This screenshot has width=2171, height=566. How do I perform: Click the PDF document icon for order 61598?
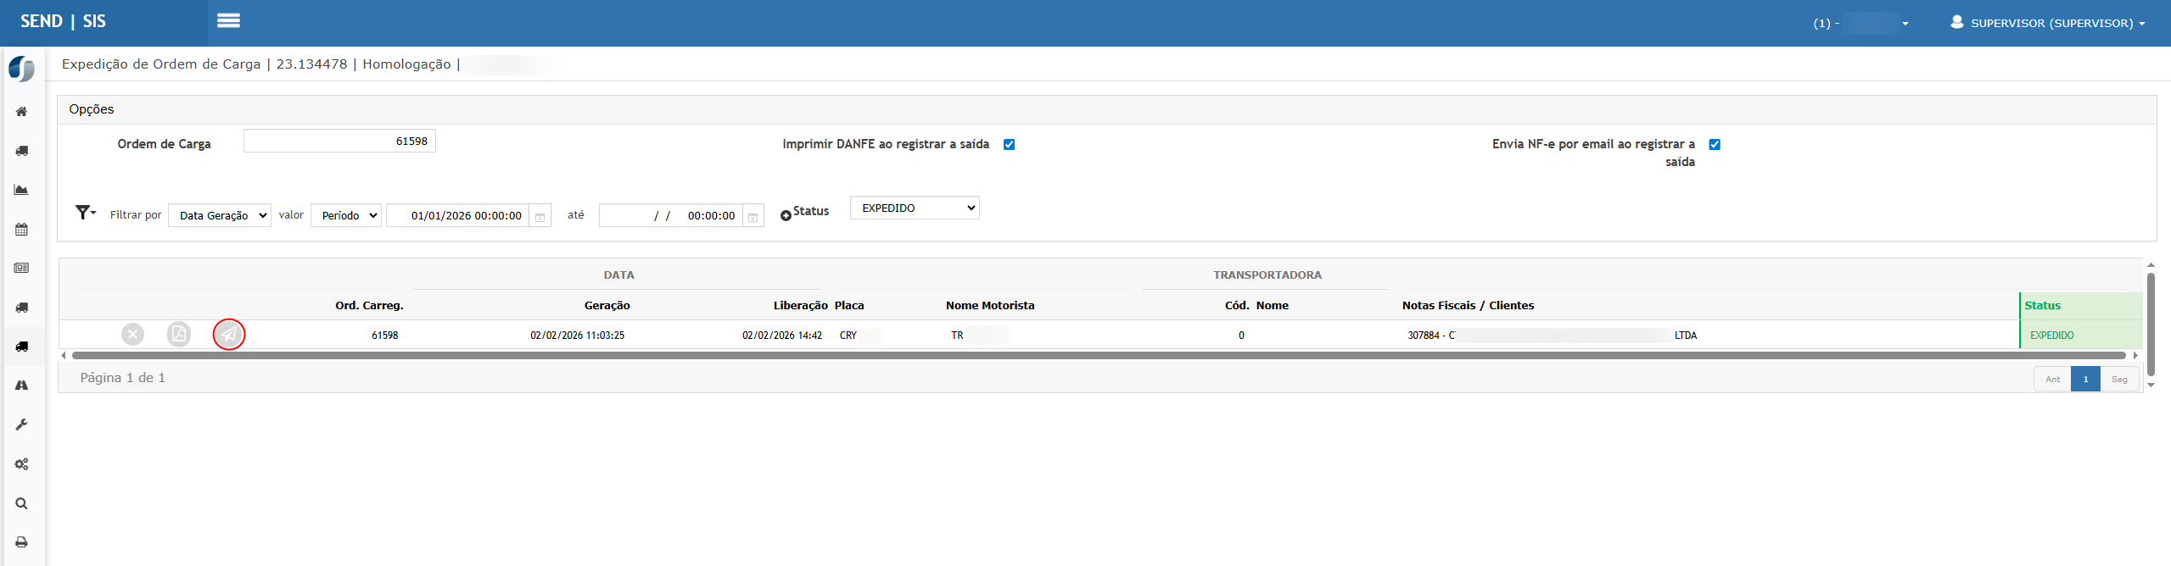pyautogui.click(x=179, y=335)
